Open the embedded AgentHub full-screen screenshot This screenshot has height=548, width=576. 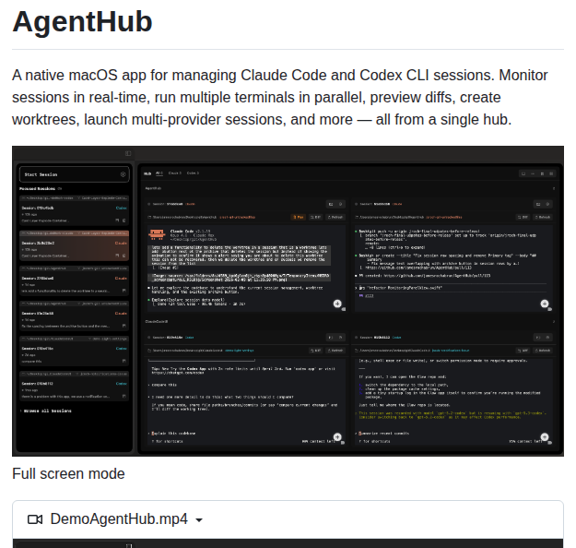[x=288, y=301]
